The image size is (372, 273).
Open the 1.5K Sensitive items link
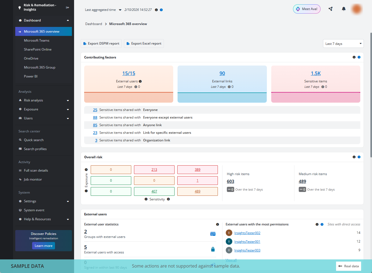(x=316, y=73)
